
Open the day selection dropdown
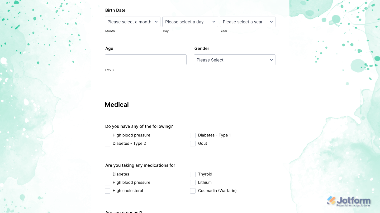(x=190, y=22)
